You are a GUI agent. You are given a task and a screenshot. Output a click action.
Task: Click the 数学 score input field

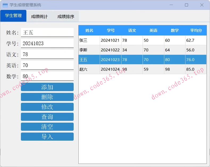pyautogui.click(x=47, y=76)
